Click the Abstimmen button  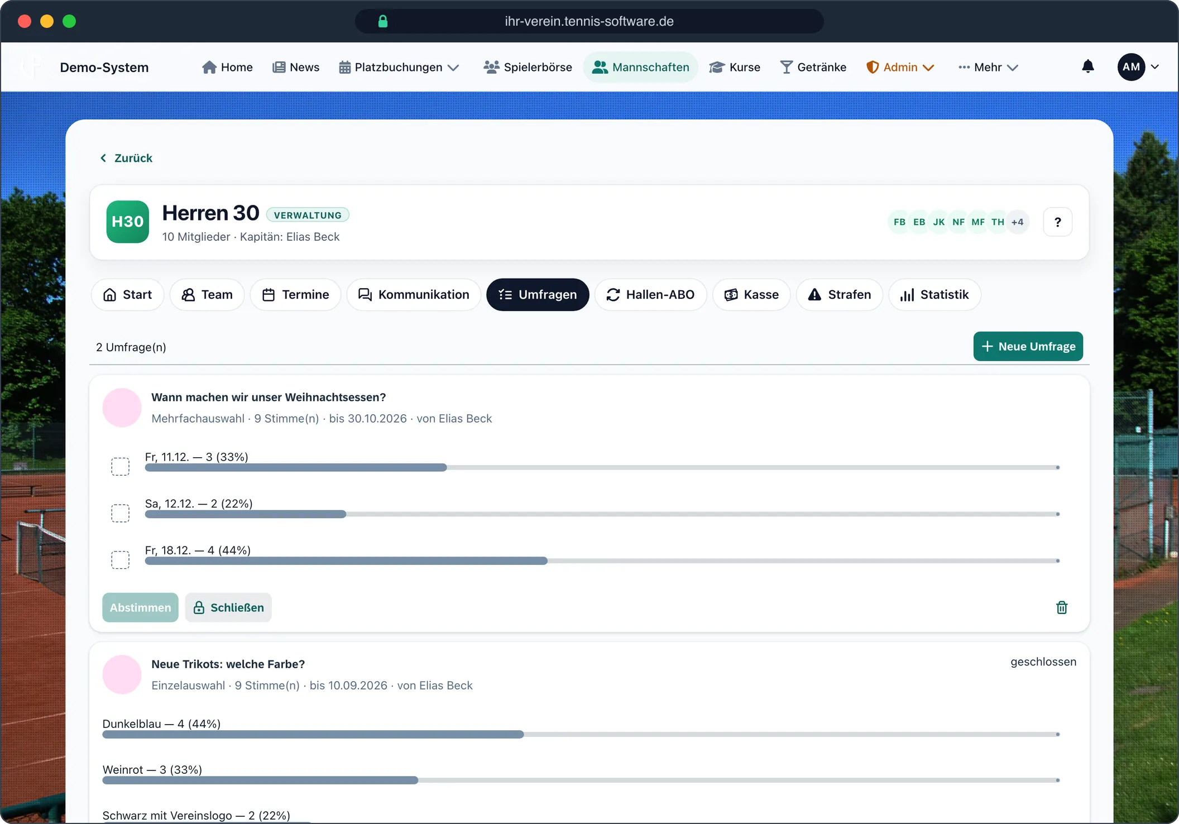[x=140, y=607]
